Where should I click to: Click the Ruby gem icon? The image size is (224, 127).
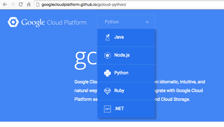pos(107,91)
